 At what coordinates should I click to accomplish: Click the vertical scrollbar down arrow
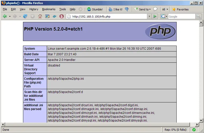point(201,121)
